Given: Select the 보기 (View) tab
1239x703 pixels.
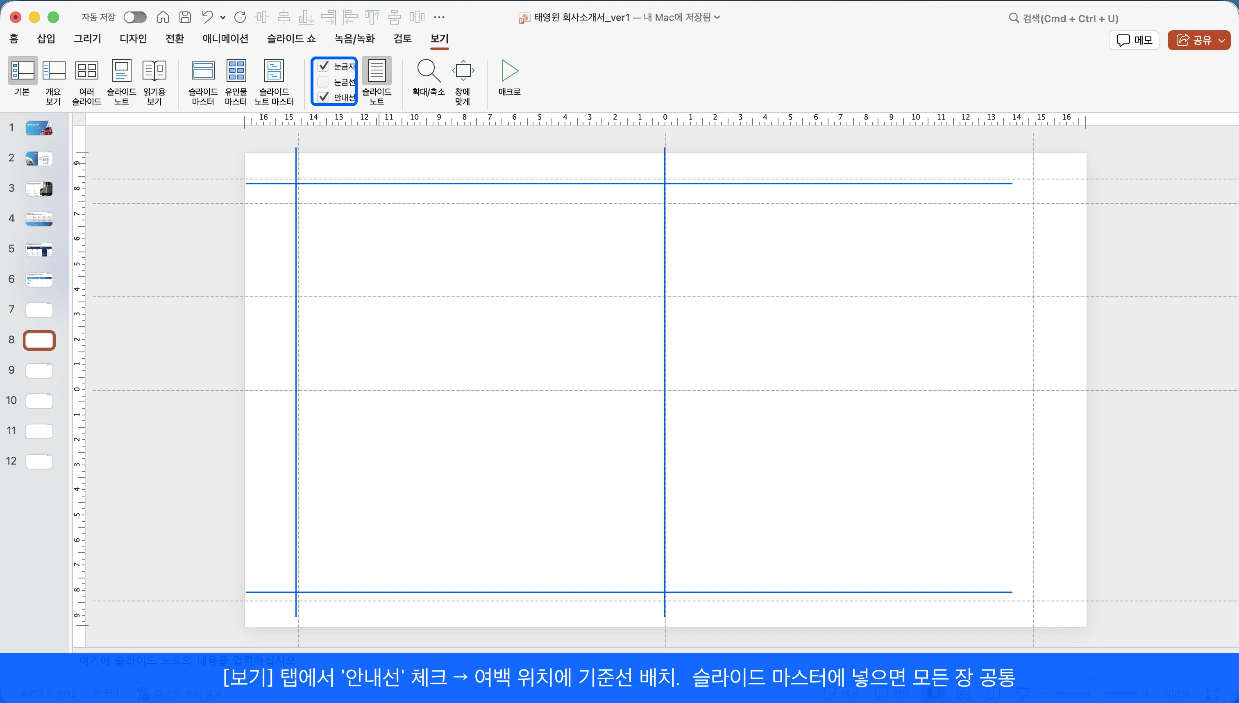Looking at the screenshot, I should 439,39.
